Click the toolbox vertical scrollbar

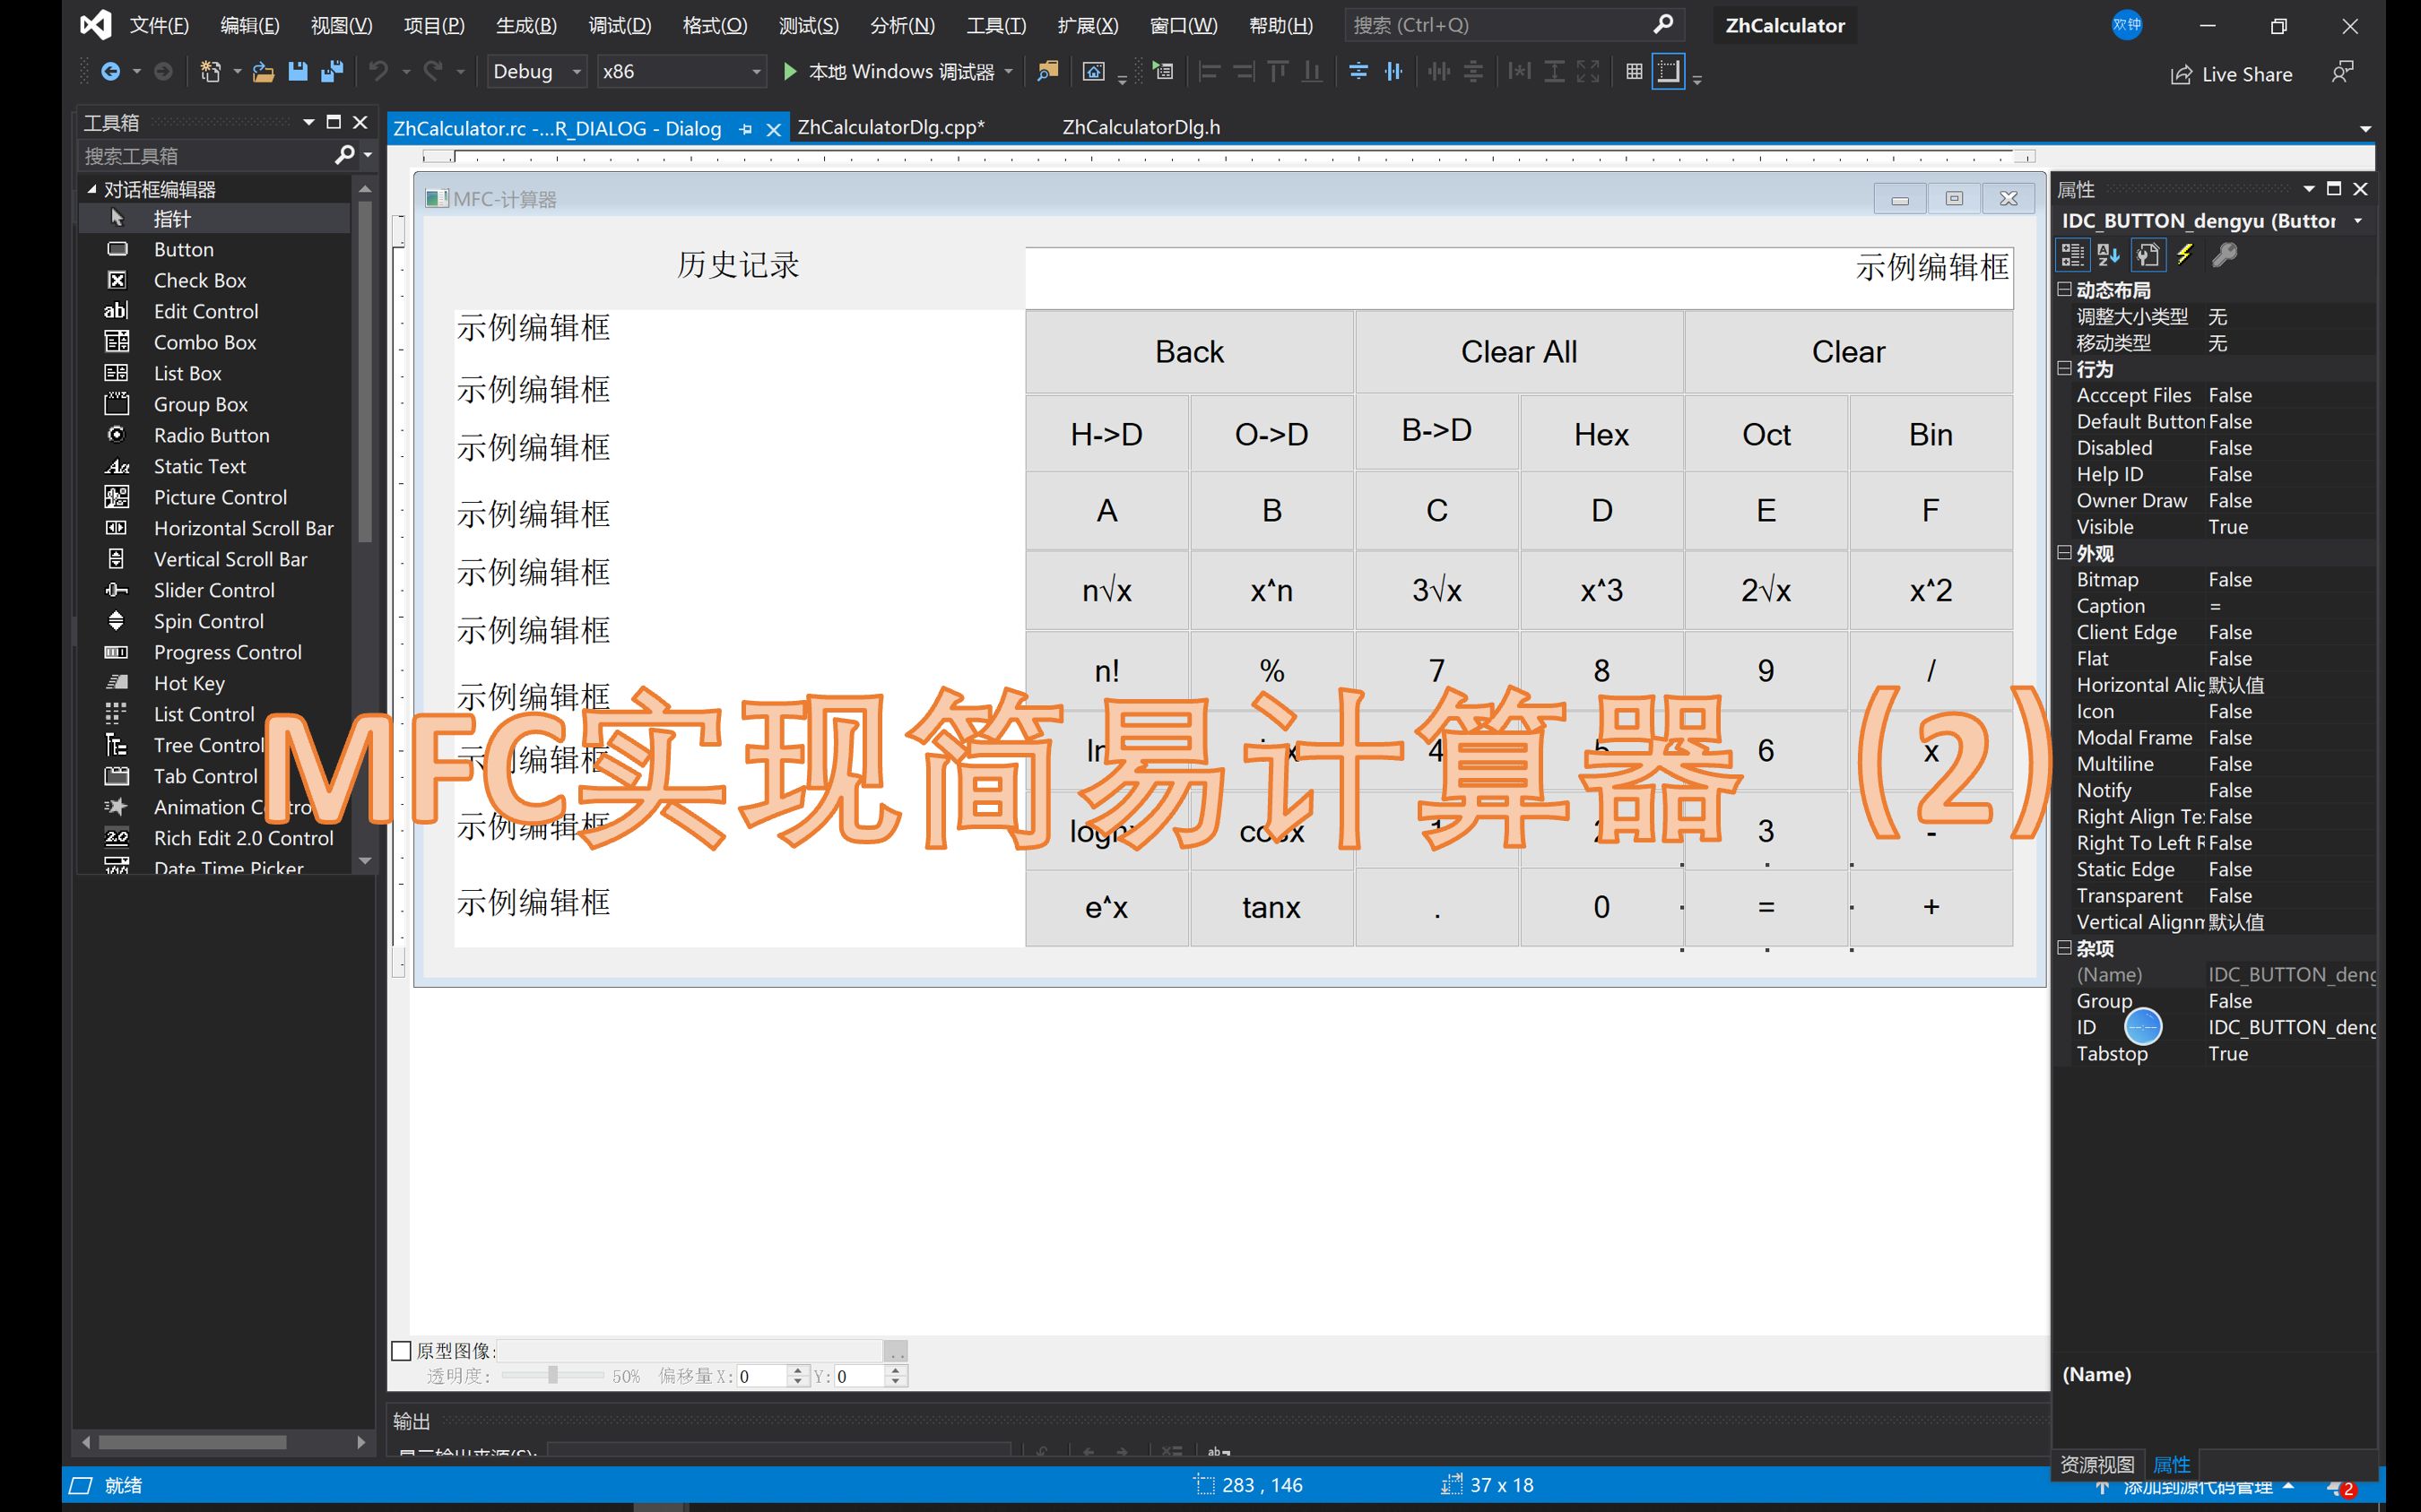pos(365,370)
